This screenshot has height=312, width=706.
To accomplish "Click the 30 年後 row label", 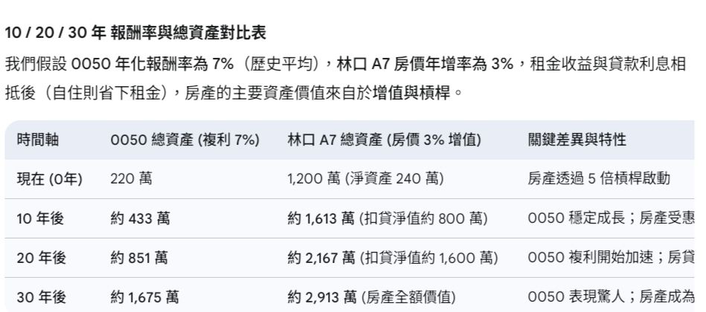I will coord(42,296).
